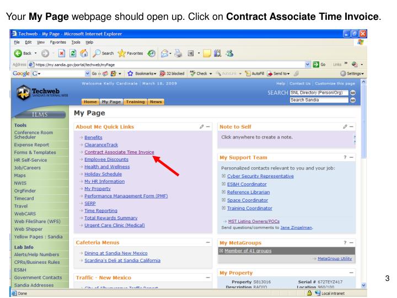Image resolution: width=397 pixels, height=298 pixels.
Task: Click in the Search Sandia field
Action: (x=319, y=100)
